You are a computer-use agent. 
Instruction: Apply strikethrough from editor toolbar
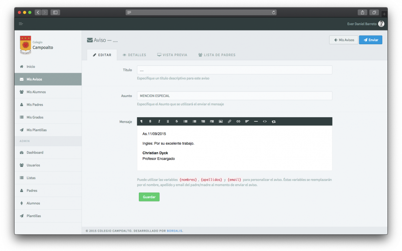(x=176, y=122)
